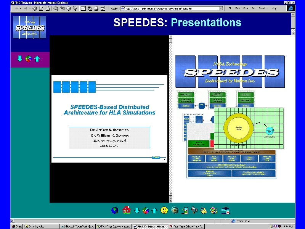Click the Back button in Internet Explorer toolbar
The width and height of the screenshot is (305, 229).
(17, 8)
